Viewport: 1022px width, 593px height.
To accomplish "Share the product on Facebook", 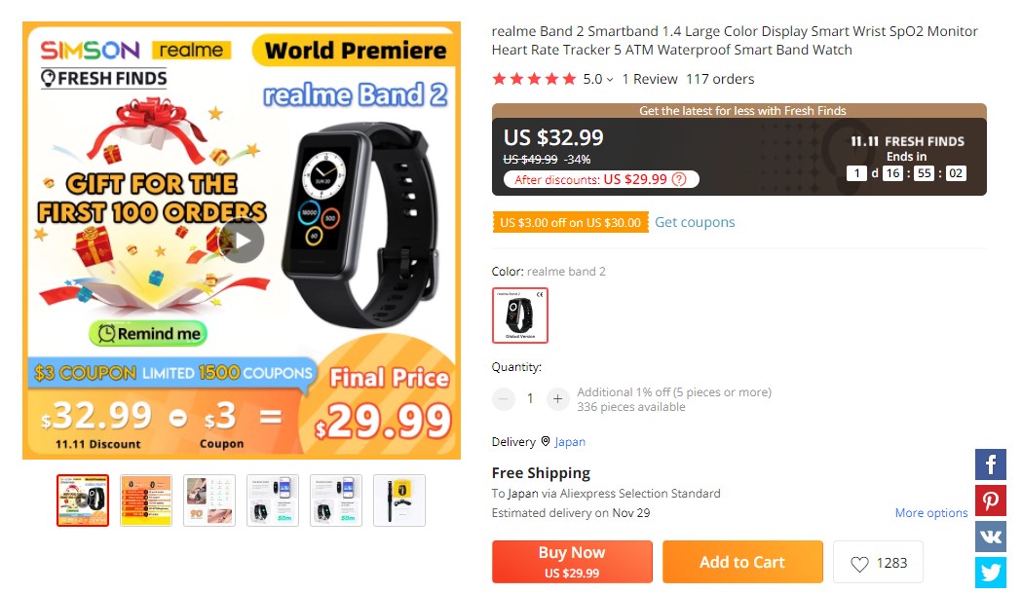I will (990, 464).
